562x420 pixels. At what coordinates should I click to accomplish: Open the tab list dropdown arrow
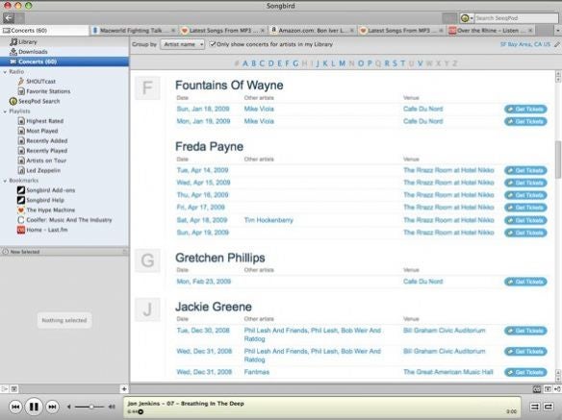(x=558, y=31)
